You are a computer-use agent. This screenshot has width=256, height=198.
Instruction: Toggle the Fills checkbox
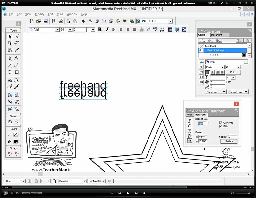pyautogui.click(x=221, y=126)
